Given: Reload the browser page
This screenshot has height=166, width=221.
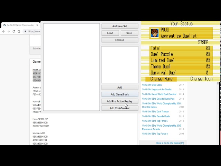Looking at the screenshot, I should point(14,31).
